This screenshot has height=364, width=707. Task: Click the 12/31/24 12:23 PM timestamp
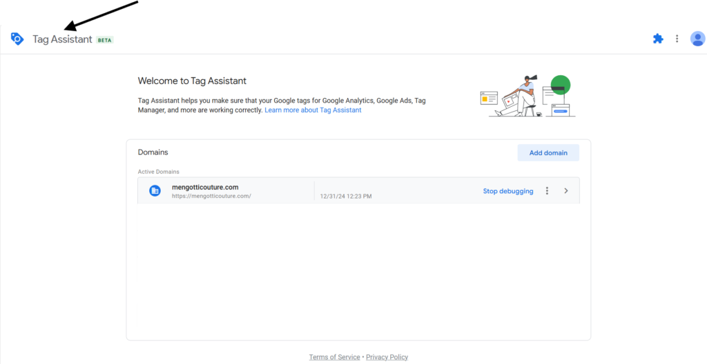pyautogui.click(x=346, y=196)
